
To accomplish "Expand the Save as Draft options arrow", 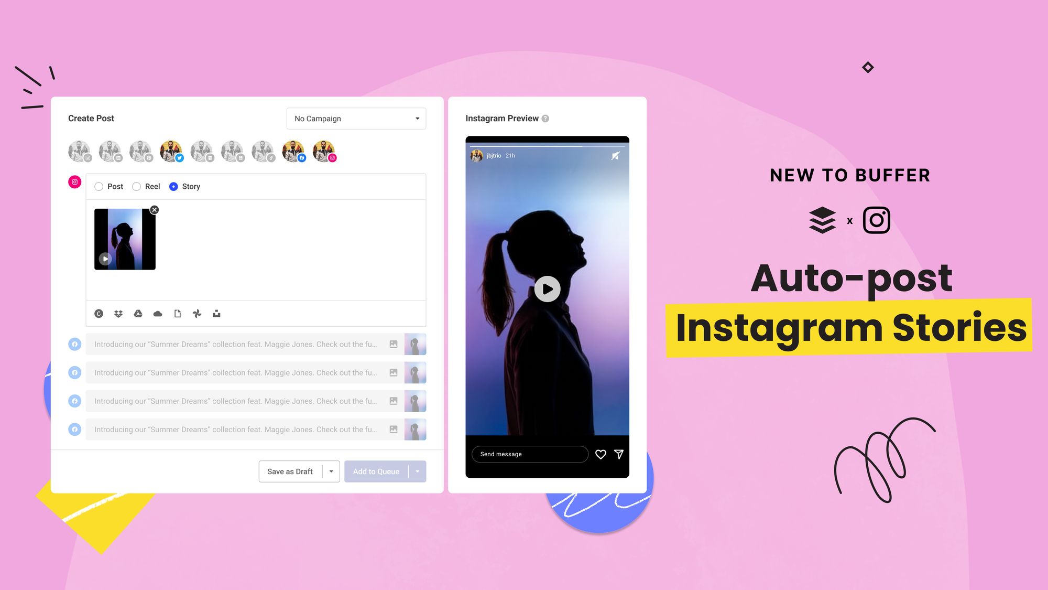I will point(330,471).
